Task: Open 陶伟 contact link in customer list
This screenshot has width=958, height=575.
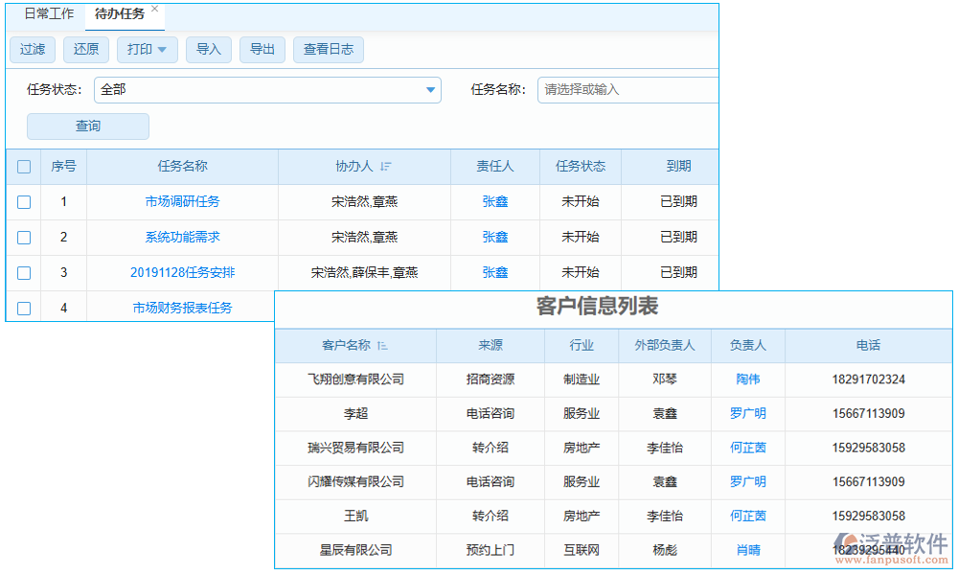Action: [x=747, y=379]
